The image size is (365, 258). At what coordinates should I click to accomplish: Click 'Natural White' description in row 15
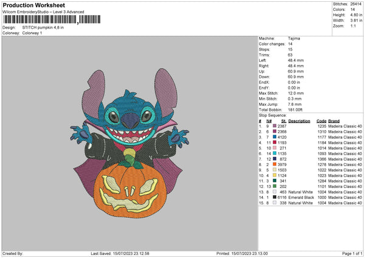coord(301,203)
